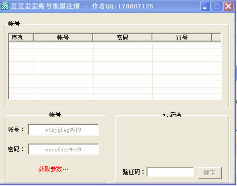This screenshot has height=186, width=237.
Task: Close the batch registration window
Action: [228, 6]
